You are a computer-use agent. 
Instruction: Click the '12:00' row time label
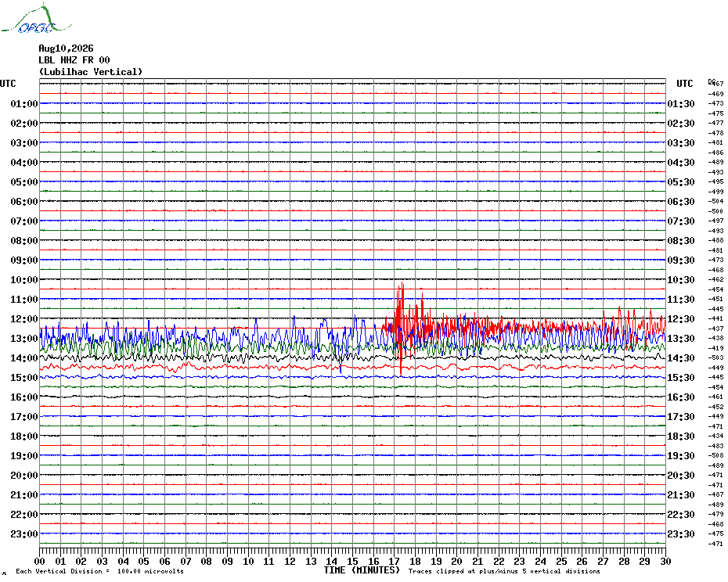(24, 319)
